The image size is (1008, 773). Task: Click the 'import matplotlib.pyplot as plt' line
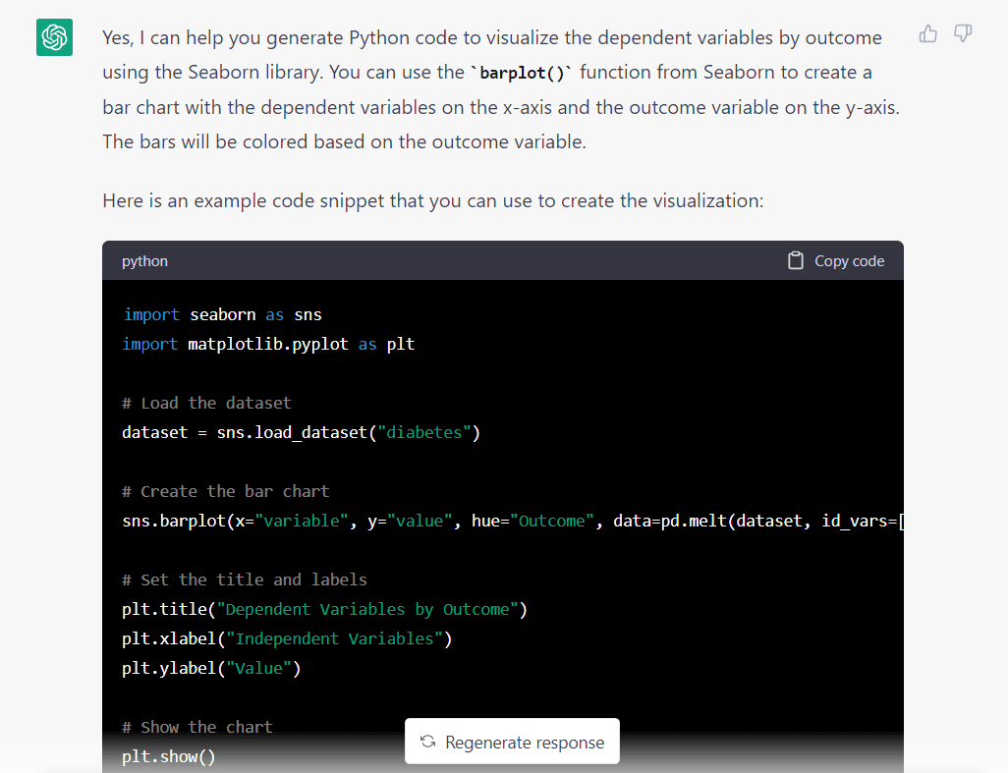point(268,344)
